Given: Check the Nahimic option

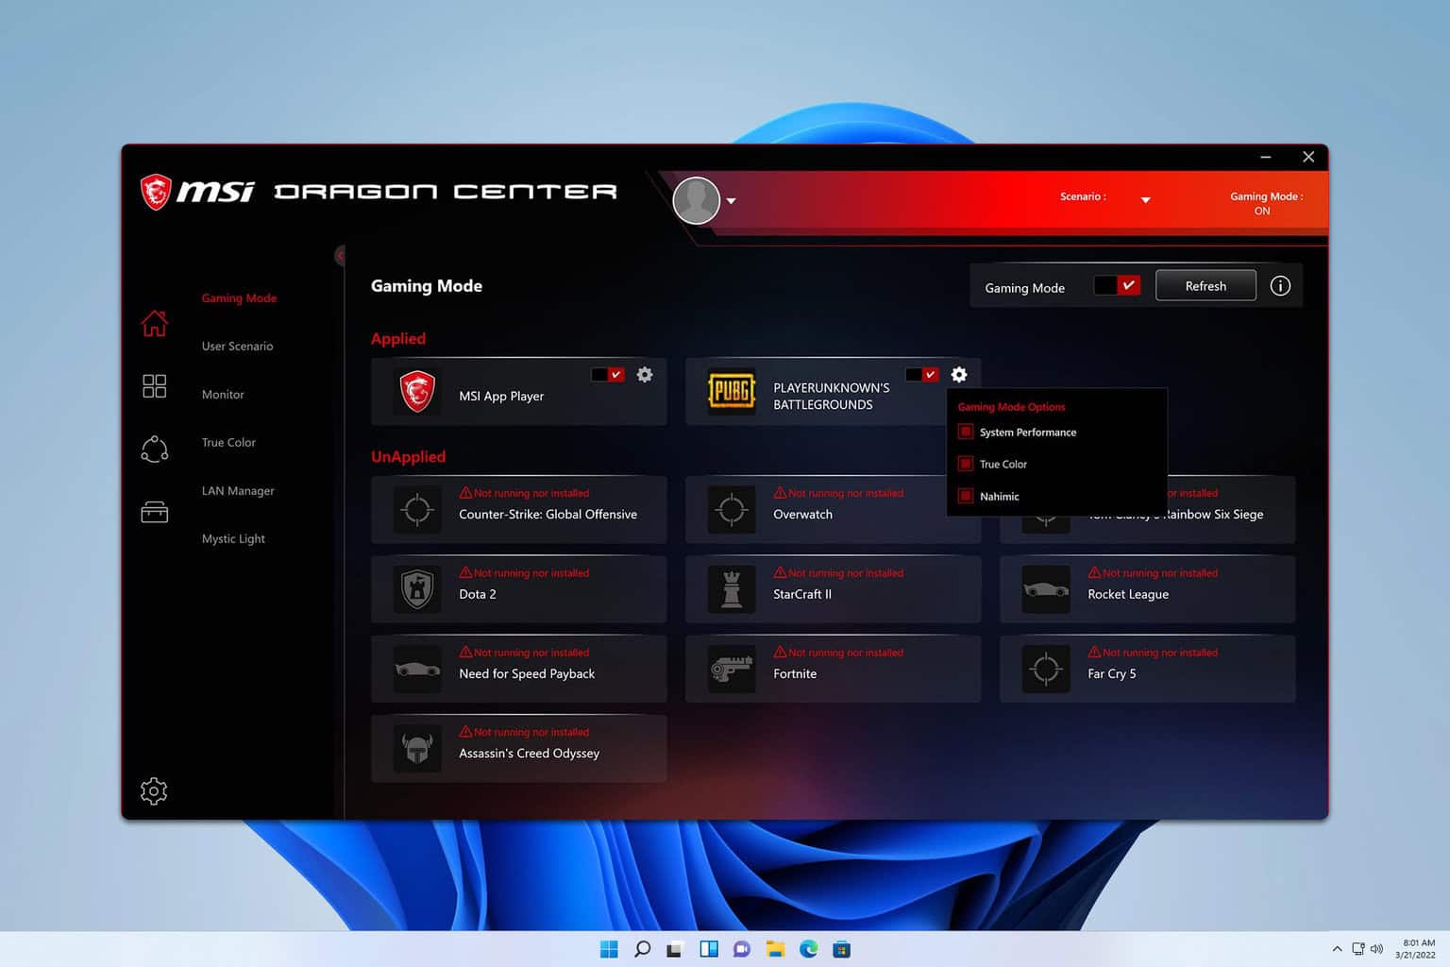Looking at the screenshot, I should pos(966,496).
